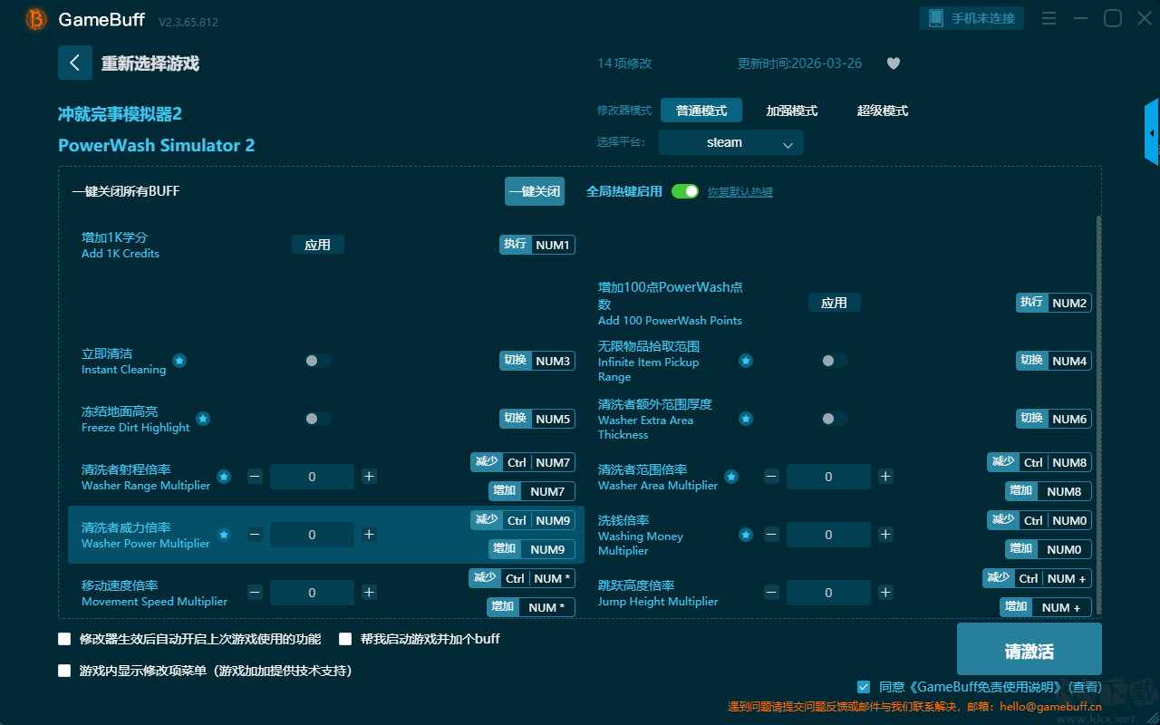This screenshot has height=725, width=1160.
Task: Click the star beside Infinite Item Pickup Range
Action: pos(745,361)
